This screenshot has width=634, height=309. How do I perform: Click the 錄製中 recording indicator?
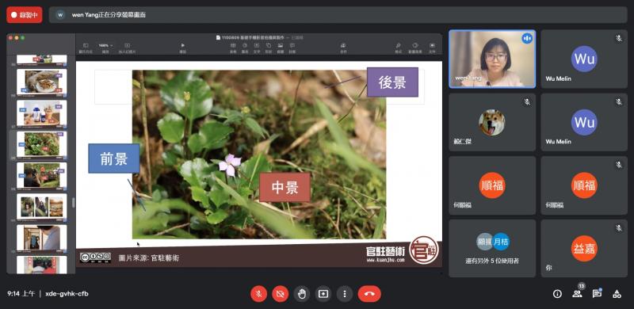(x=25, y=15)
